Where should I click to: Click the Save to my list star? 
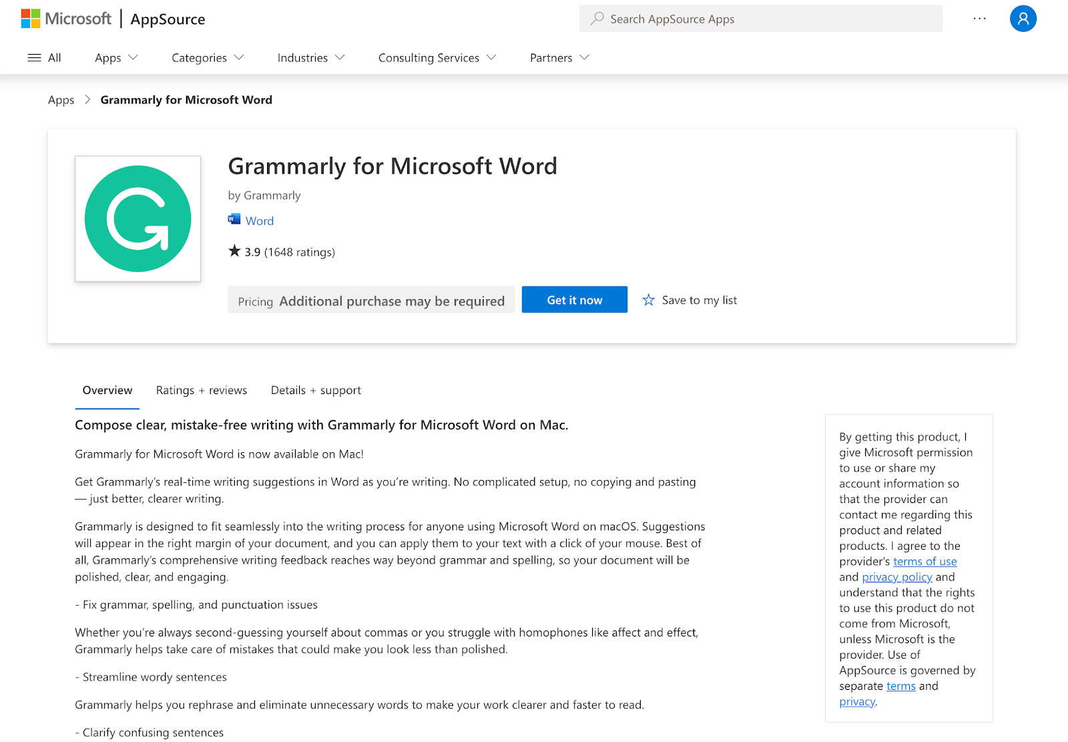[649, 300]
